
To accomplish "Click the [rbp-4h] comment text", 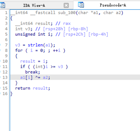I will point(98,34).
